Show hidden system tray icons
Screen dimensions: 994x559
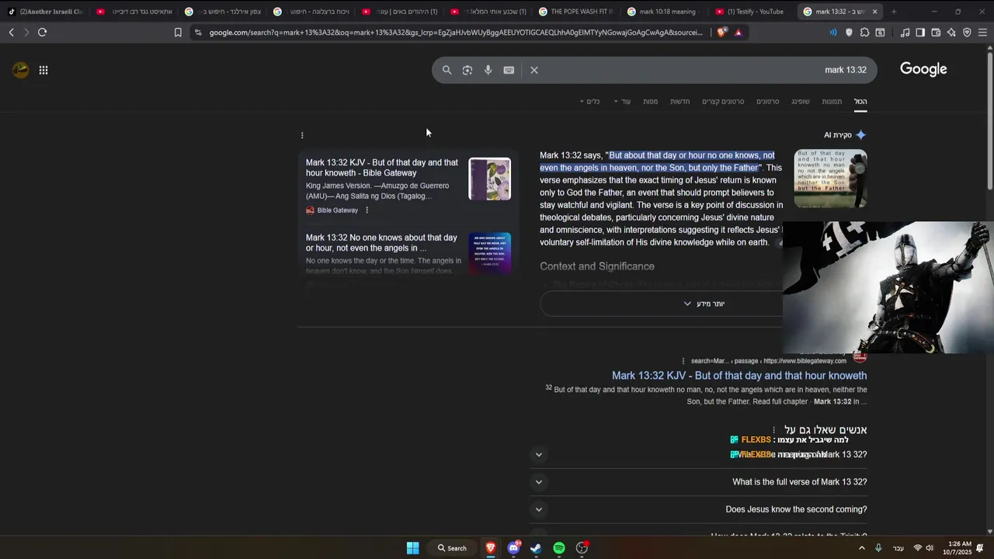click(861, 548)
